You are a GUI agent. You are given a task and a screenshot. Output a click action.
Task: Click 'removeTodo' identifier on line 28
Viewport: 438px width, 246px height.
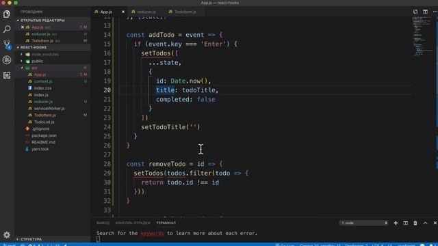click(167, 164)
